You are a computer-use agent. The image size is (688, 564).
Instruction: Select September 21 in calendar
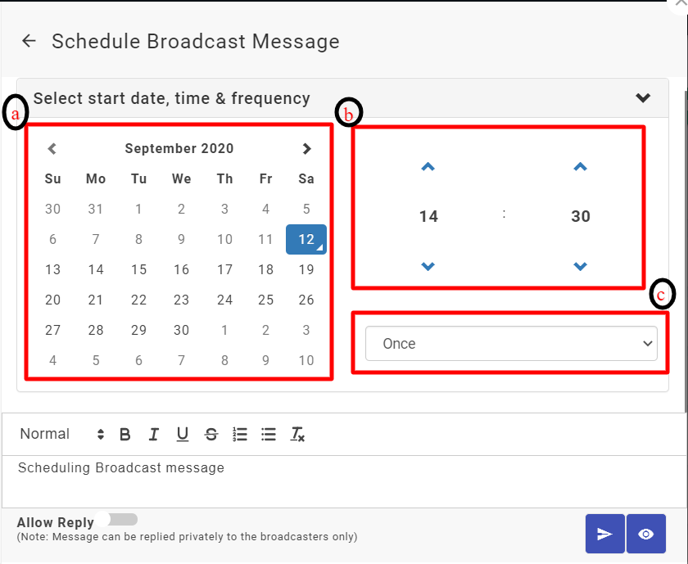(96, 300)
